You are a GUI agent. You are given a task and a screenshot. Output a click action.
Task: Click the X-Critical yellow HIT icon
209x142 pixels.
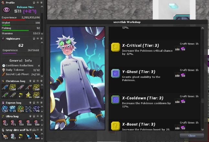[115, 47]
